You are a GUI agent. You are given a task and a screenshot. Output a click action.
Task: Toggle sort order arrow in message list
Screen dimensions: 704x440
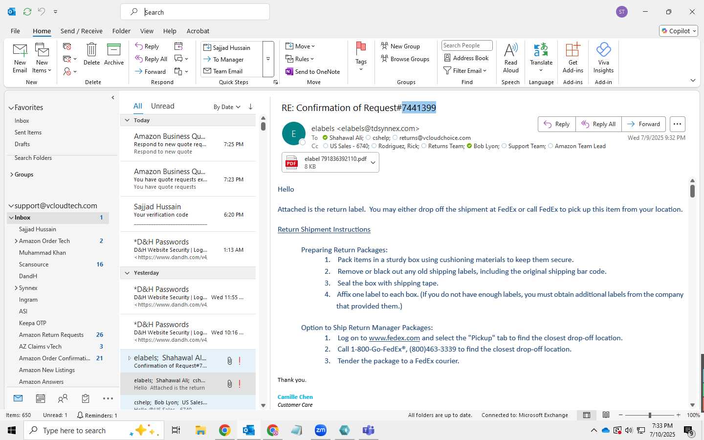[251, 107]
